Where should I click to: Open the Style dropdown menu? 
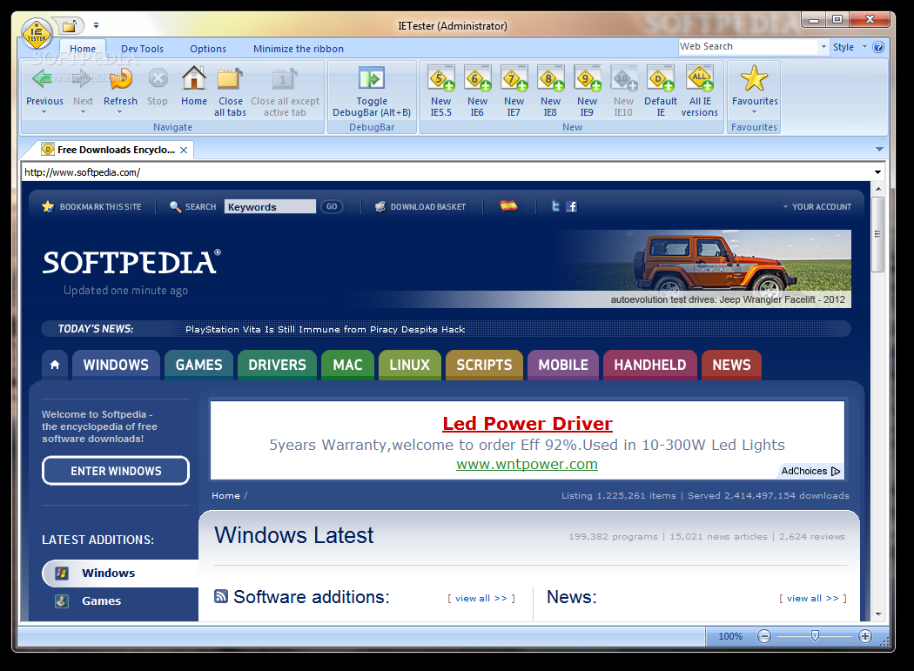tap(865, 47)
